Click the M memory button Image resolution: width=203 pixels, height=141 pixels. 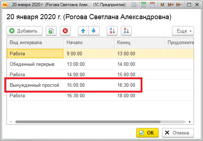point(162,5)
